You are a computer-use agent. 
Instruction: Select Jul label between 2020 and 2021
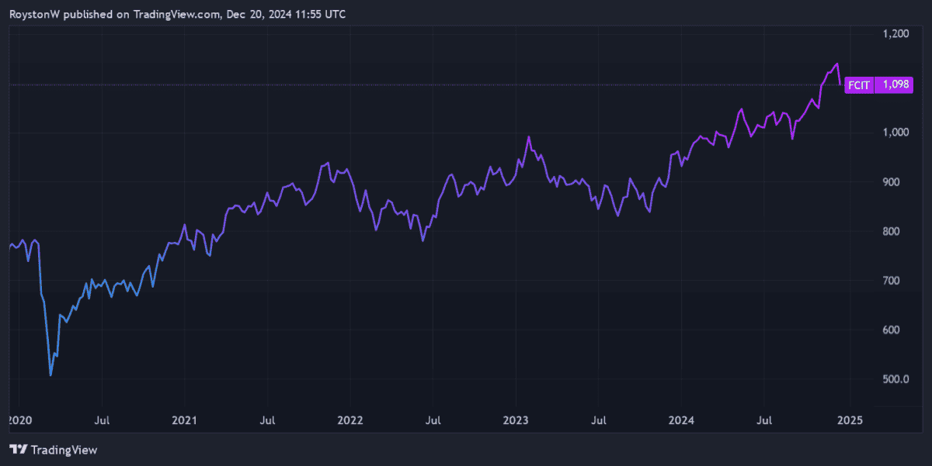102,420
